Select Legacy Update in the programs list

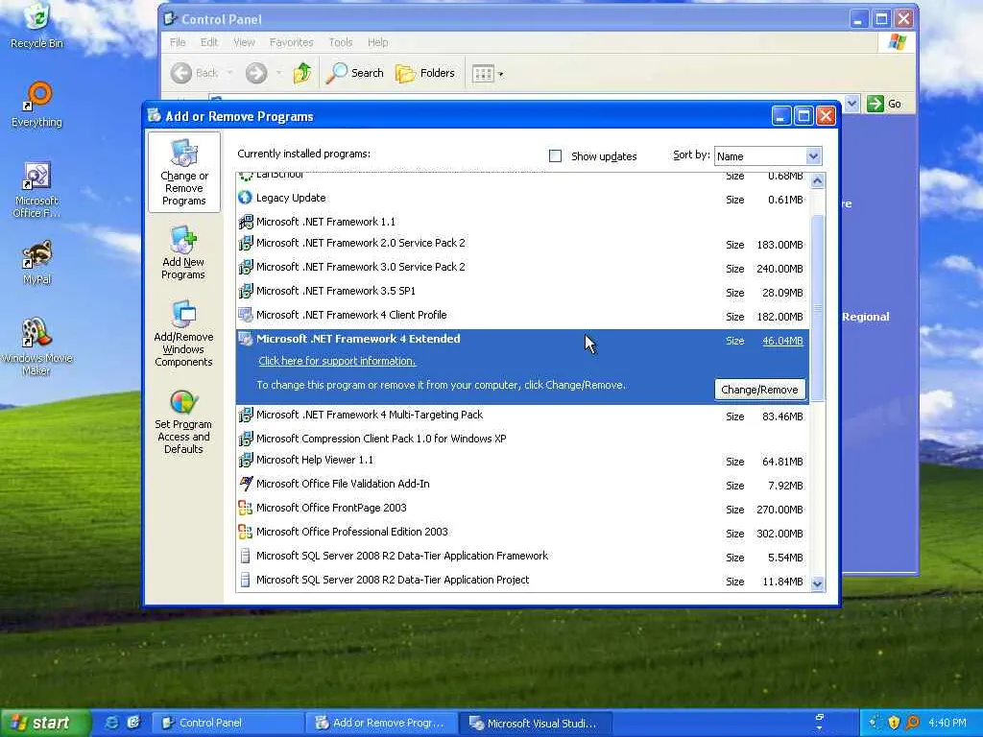pos(523,199)
